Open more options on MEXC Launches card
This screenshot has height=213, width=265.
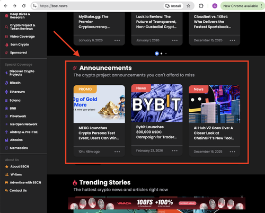(117, 152)
